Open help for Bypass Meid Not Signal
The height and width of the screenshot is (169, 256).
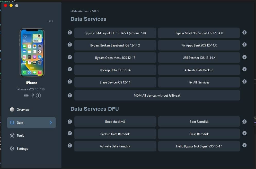click(x=244, y=32)
